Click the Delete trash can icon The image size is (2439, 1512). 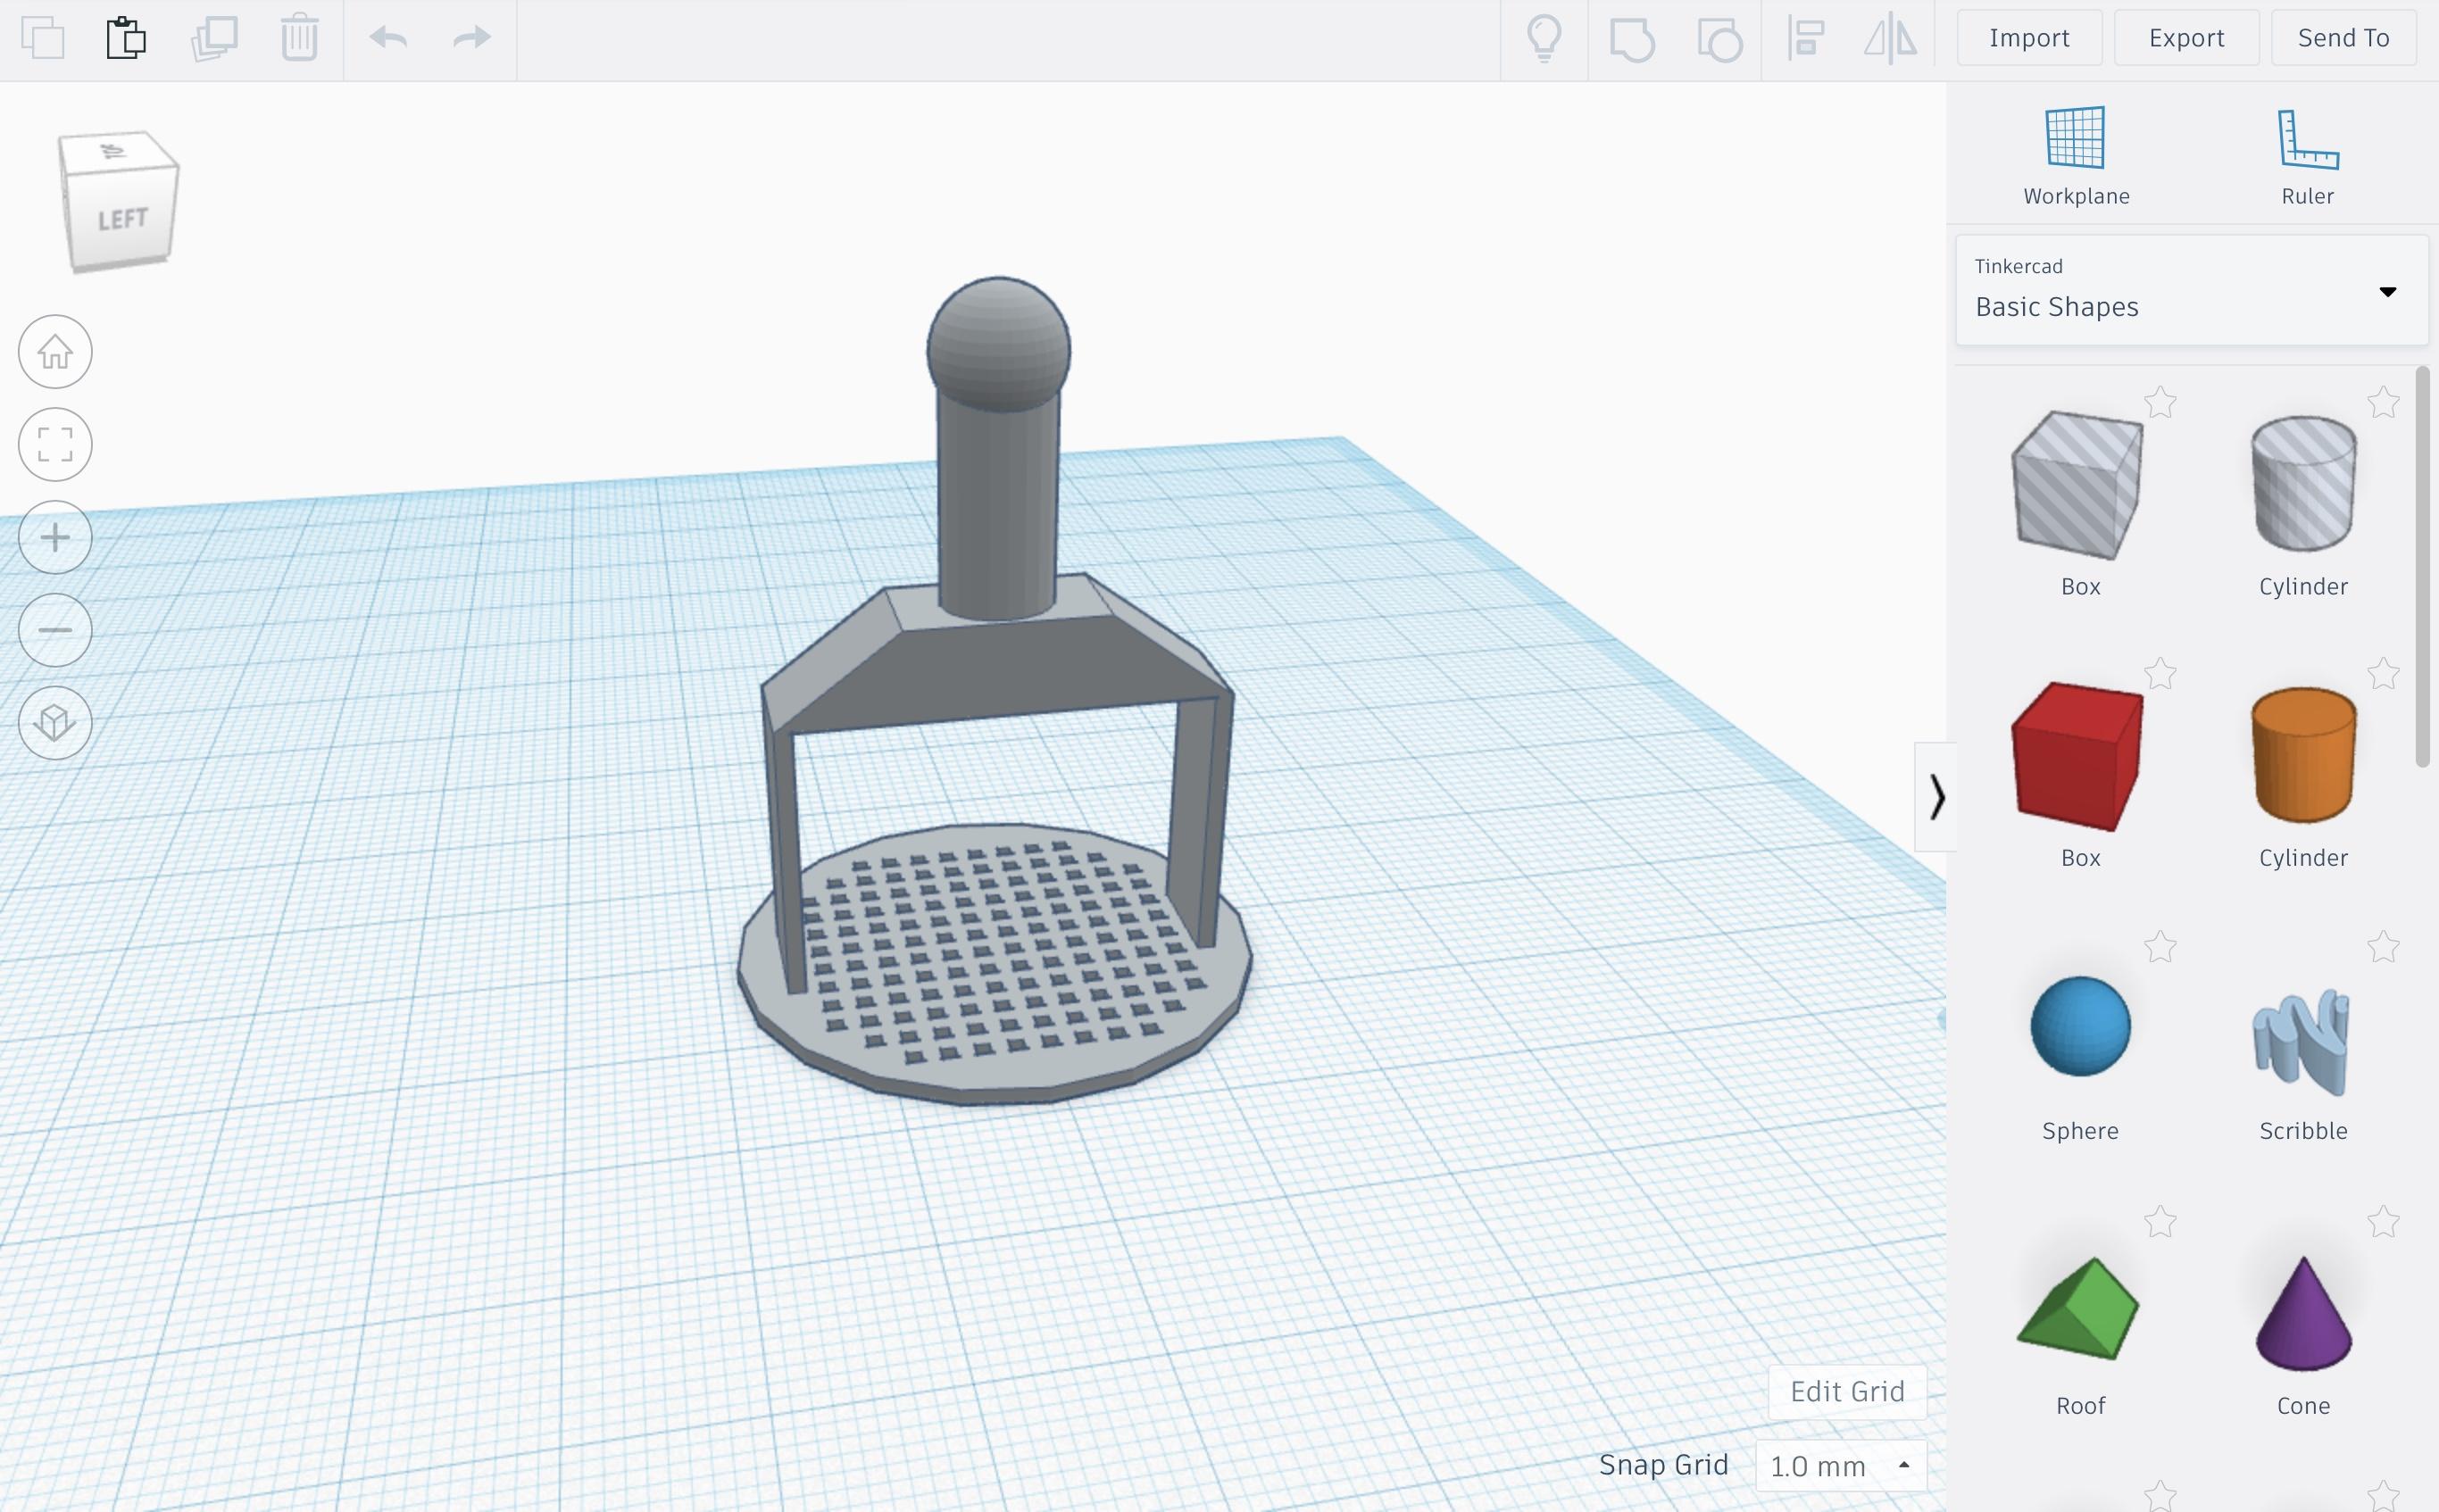[299, 38]
